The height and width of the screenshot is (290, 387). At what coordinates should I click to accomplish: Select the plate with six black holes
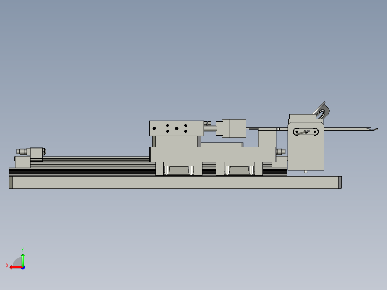click(x=177, y=128)
